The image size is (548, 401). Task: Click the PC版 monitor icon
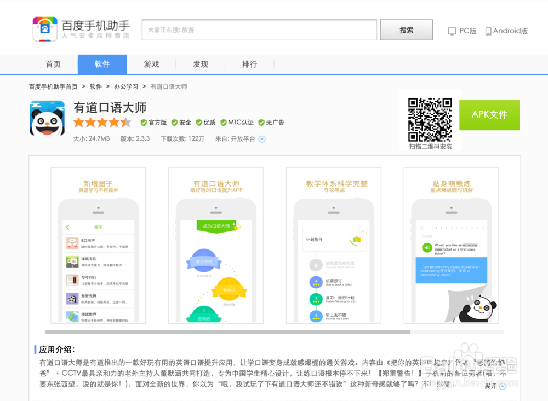pos(452,31)
